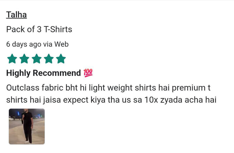Click the Highly Recommend review heading

tap(43, 73)
